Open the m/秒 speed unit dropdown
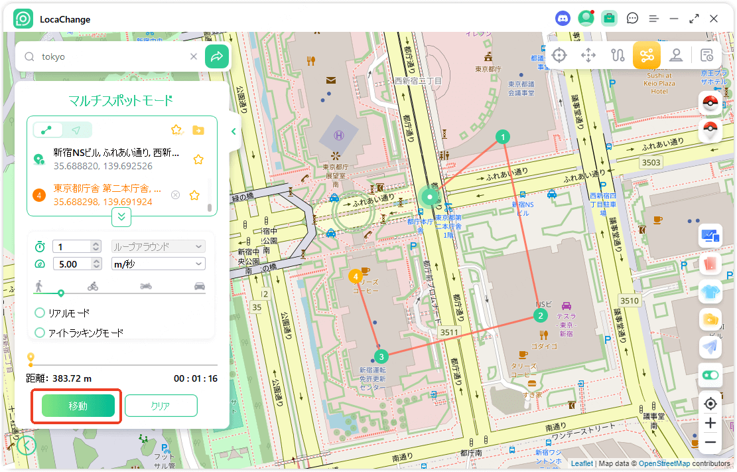 click(x=159, y=264)
